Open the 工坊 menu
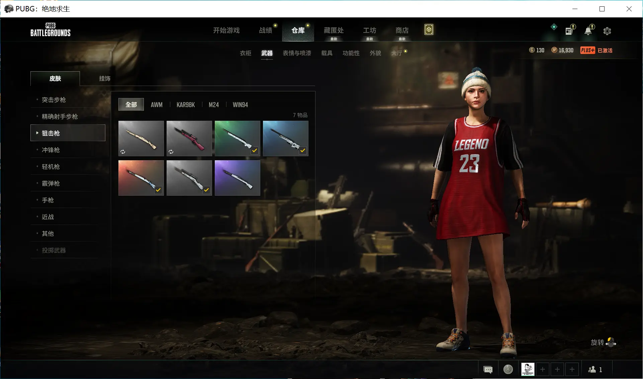643x379 pixels. tap(370, 30)
